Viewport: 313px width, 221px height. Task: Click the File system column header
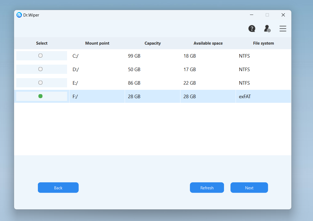click(263, 43)
